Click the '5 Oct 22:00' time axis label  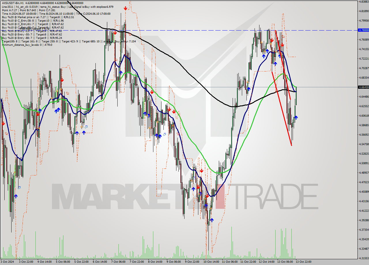pos(82,262)
